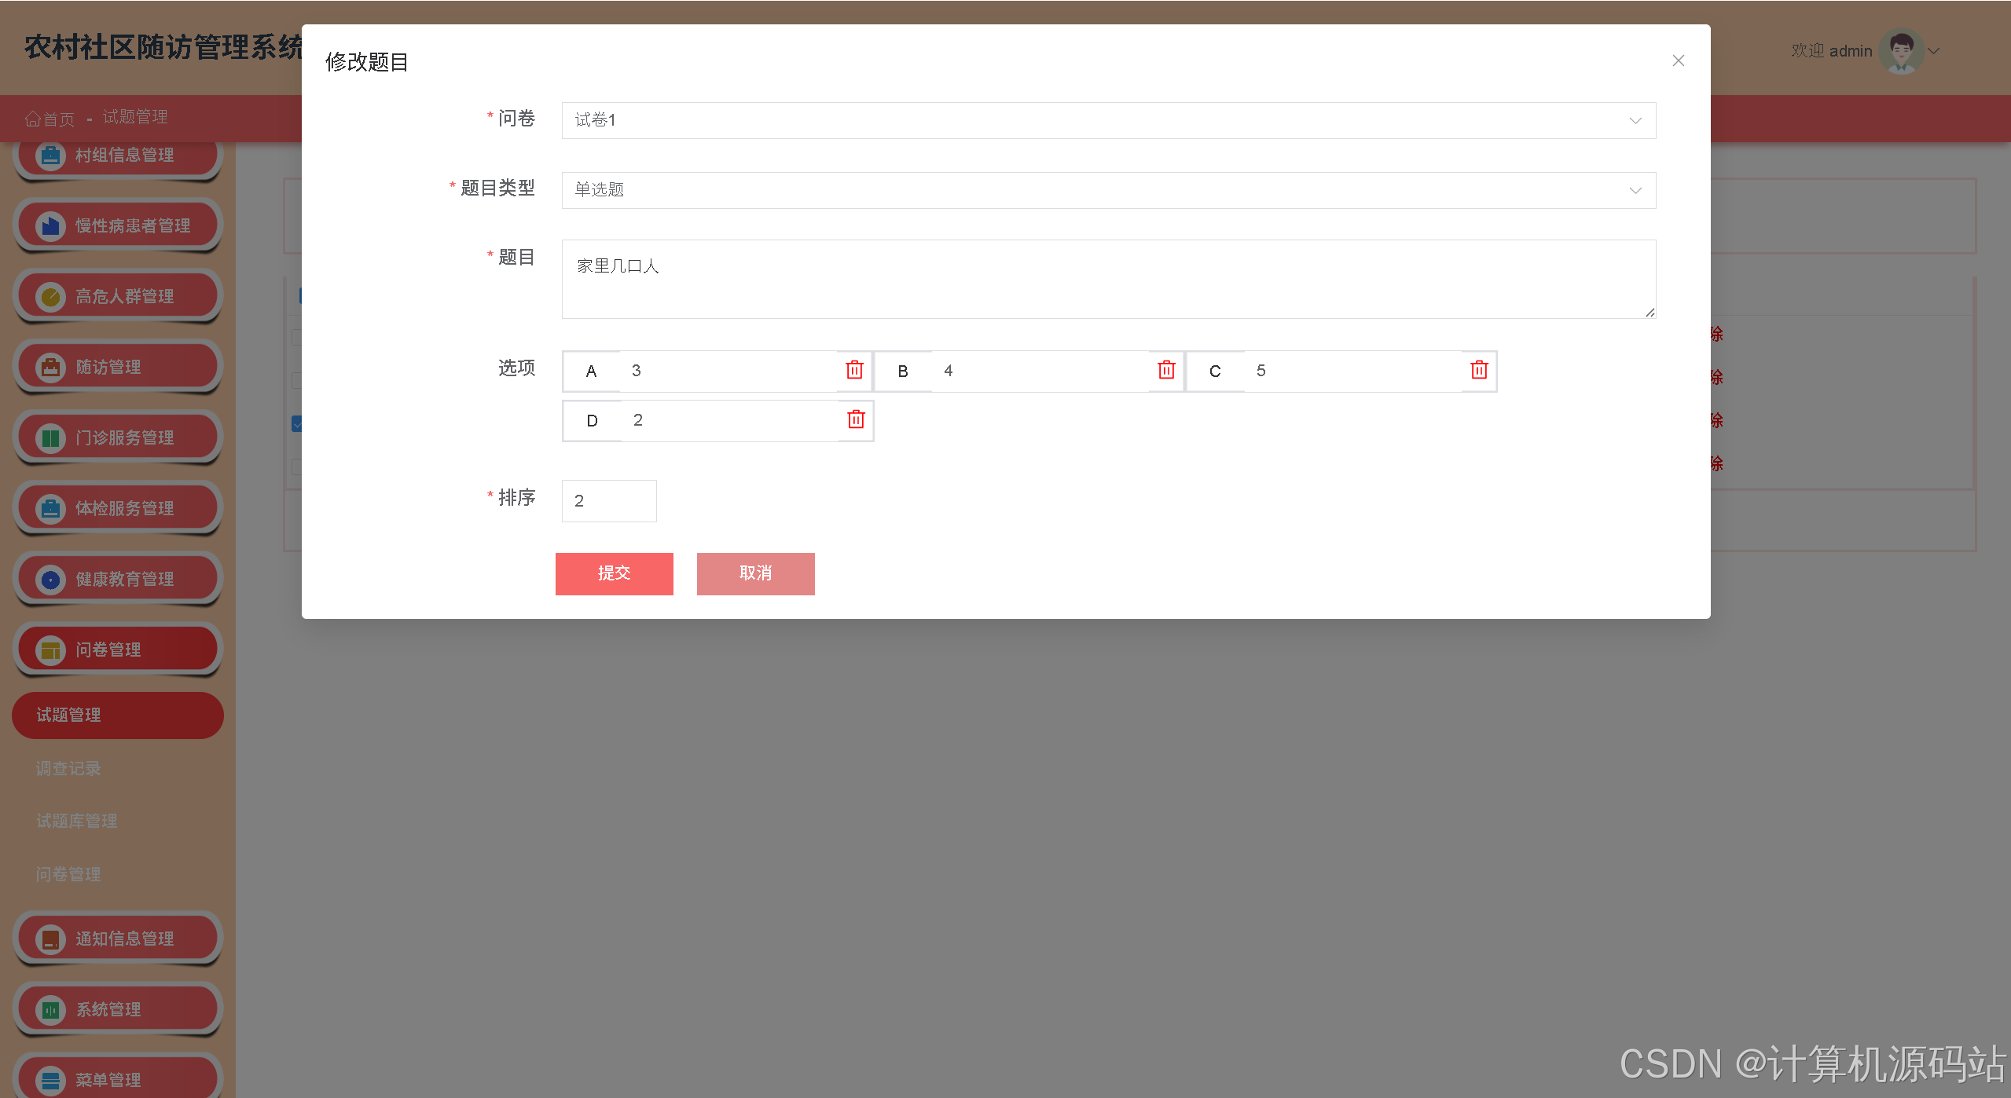This screenshot has width=2011, height=1098.
Task: Click option A value field
Action: (728, 371)
